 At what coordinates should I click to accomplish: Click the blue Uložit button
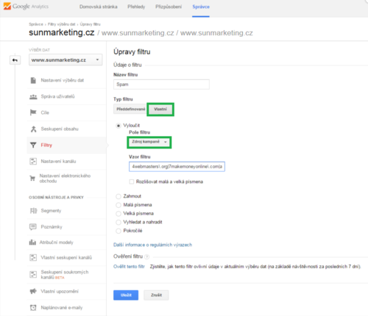126,295
